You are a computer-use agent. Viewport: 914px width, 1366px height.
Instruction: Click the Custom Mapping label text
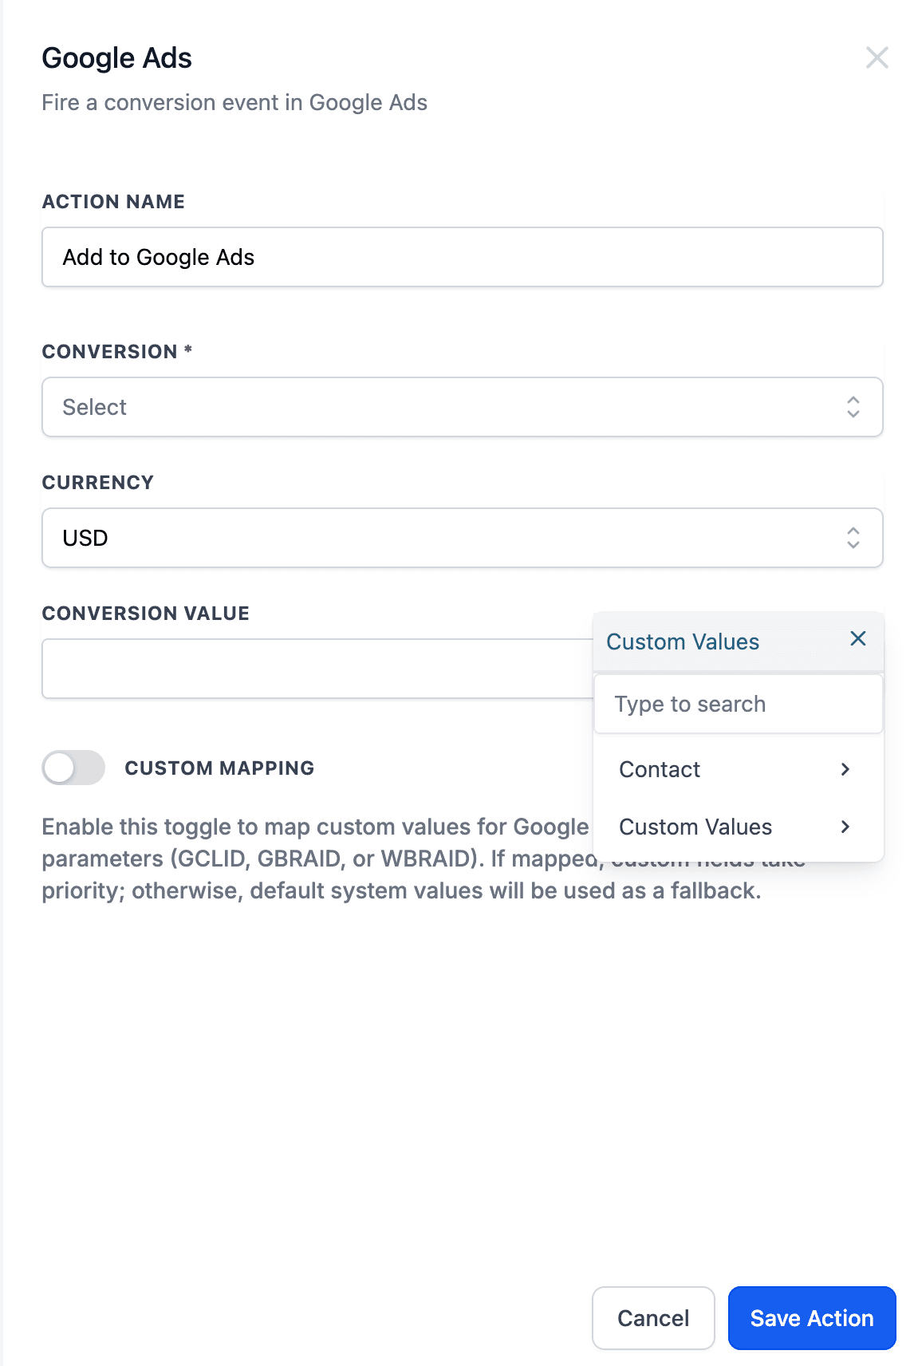(219, 768)
